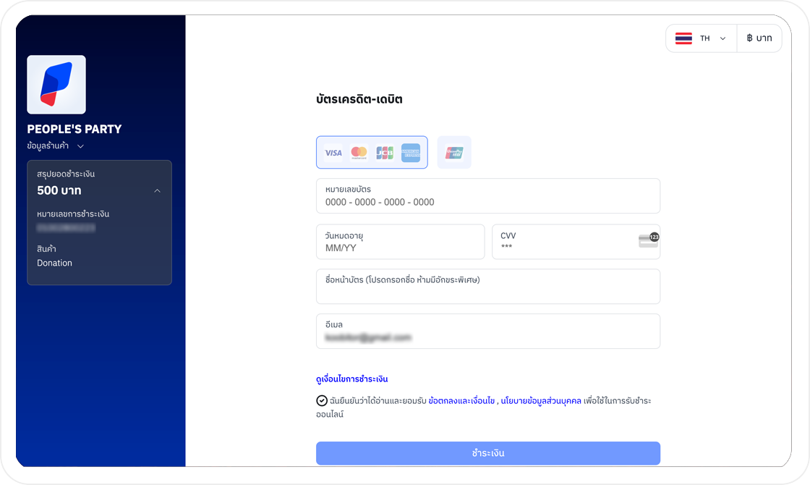Expand the ข้อมูลร้านค้า merchant info chevron
The width and height of the screenshot is (810, 485).
(80, 146)
